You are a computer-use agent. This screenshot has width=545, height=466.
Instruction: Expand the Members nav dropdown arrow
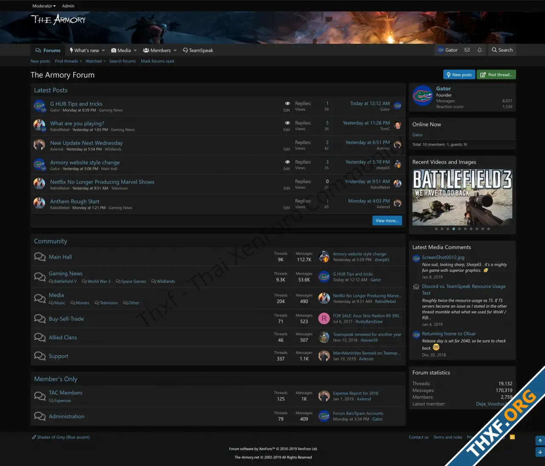coord(175,50)
